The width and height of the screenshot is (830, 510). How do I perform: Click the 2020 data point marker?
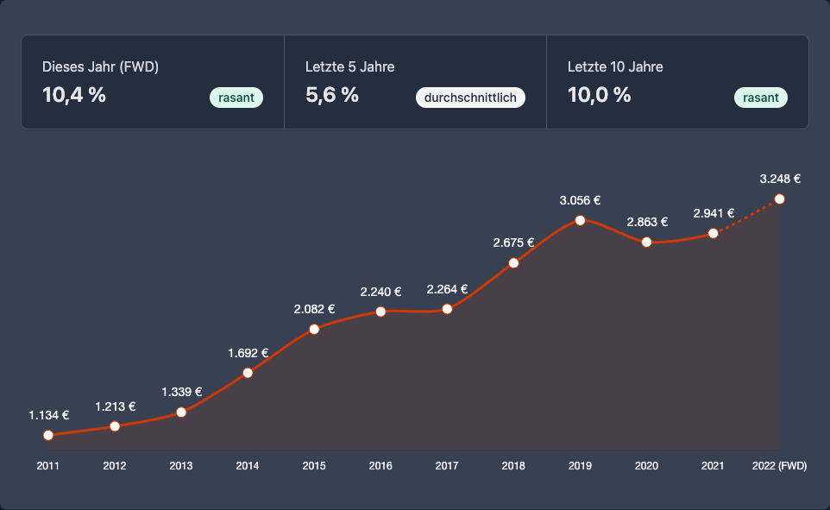click(646, 242)
